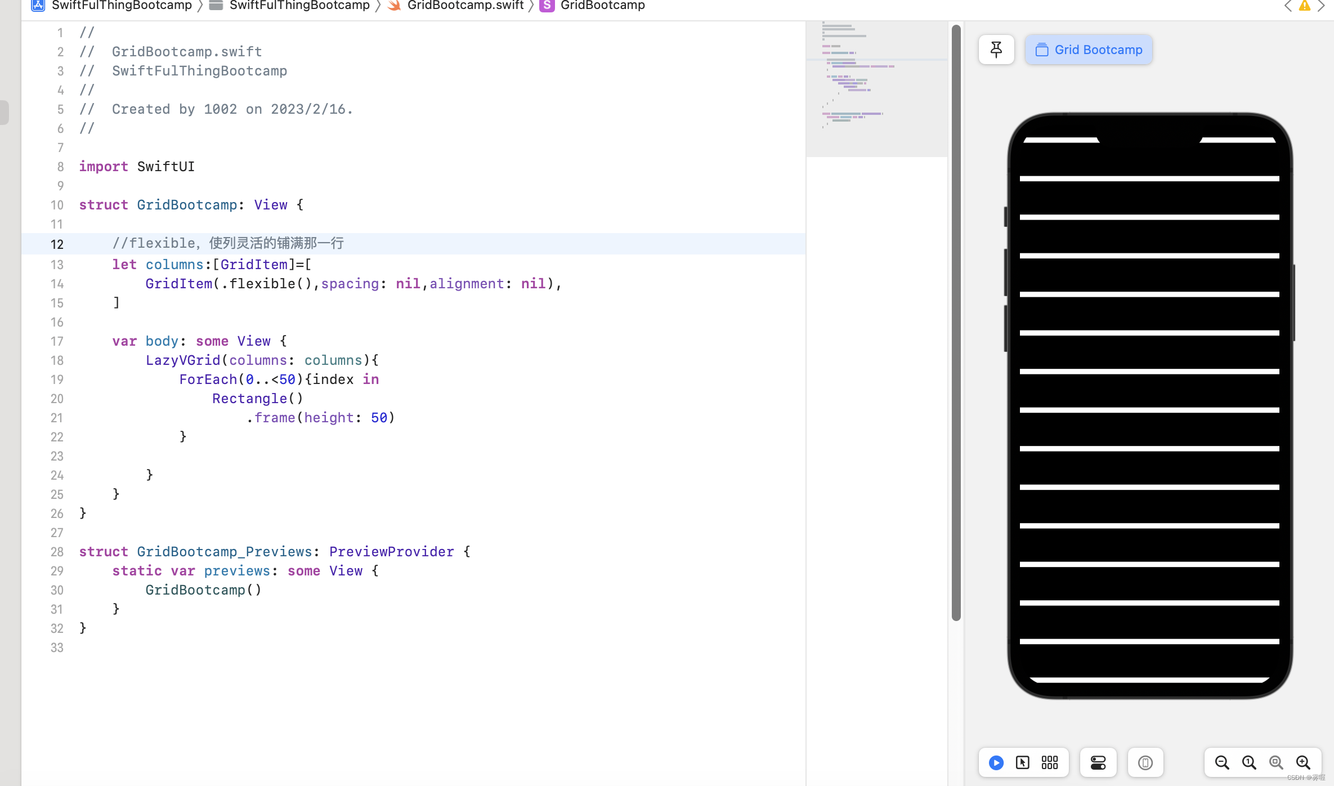This screenshot has width=1334, height=786.
Task: Open GridBootcamp struct symbol breadcrumb
Action: click(x=602, y=6)
